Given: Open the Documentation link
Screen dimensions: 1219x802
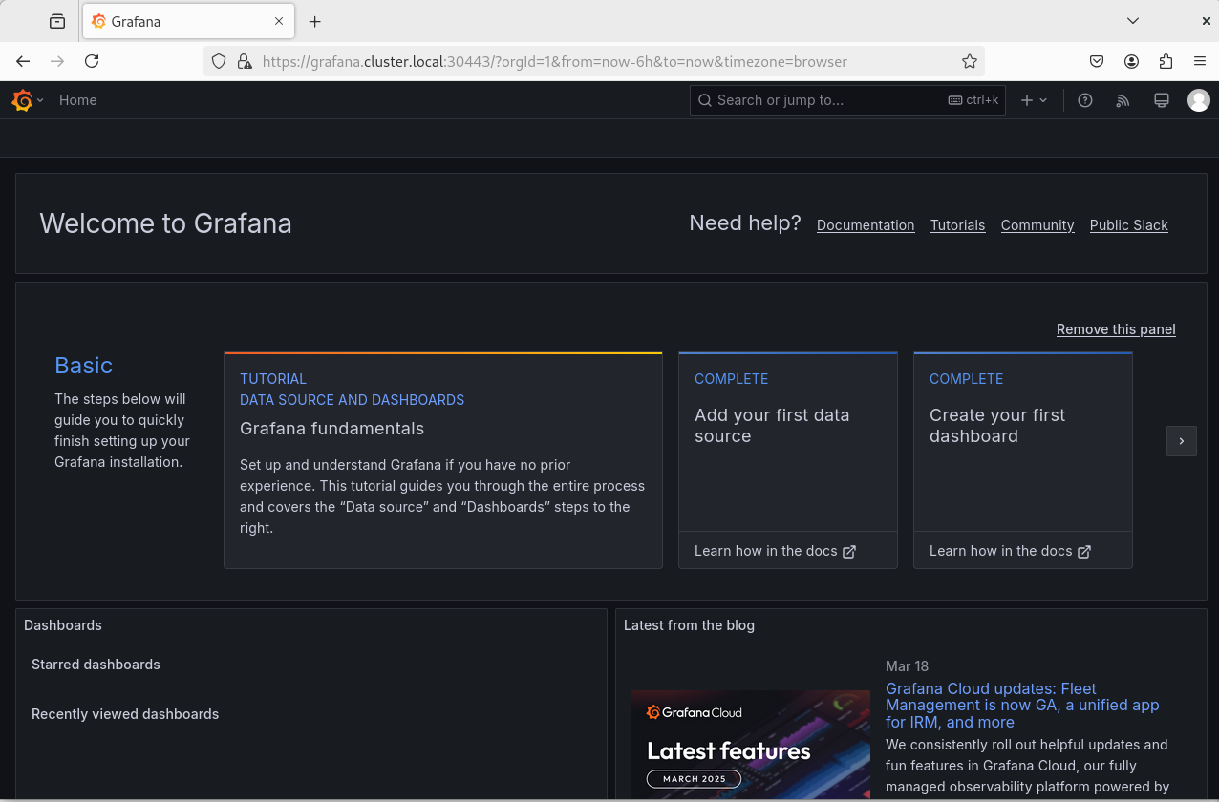Looking at the screenshot, I should (x=866, y=225).
